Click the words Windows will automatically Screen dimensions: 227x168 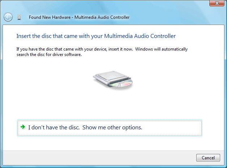coord(161,49)
